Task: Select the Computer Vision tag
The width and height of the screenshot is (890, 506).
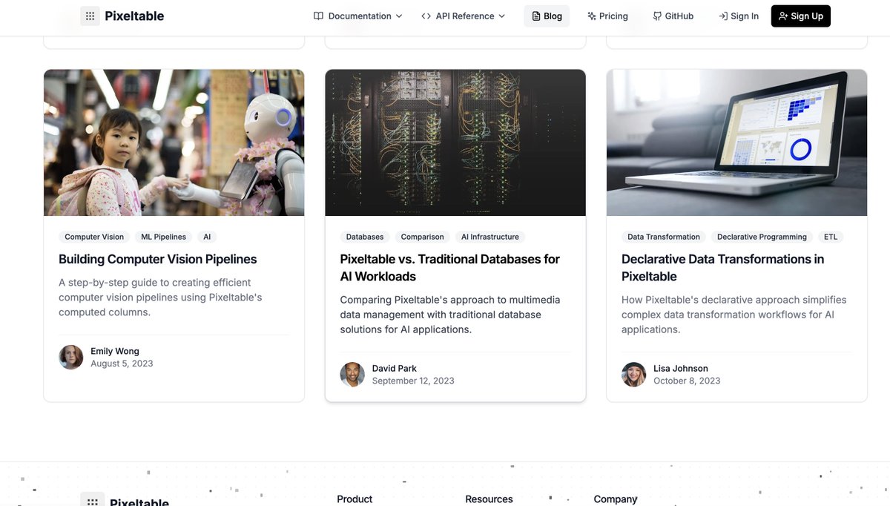Action: click(x=94, y=237)
